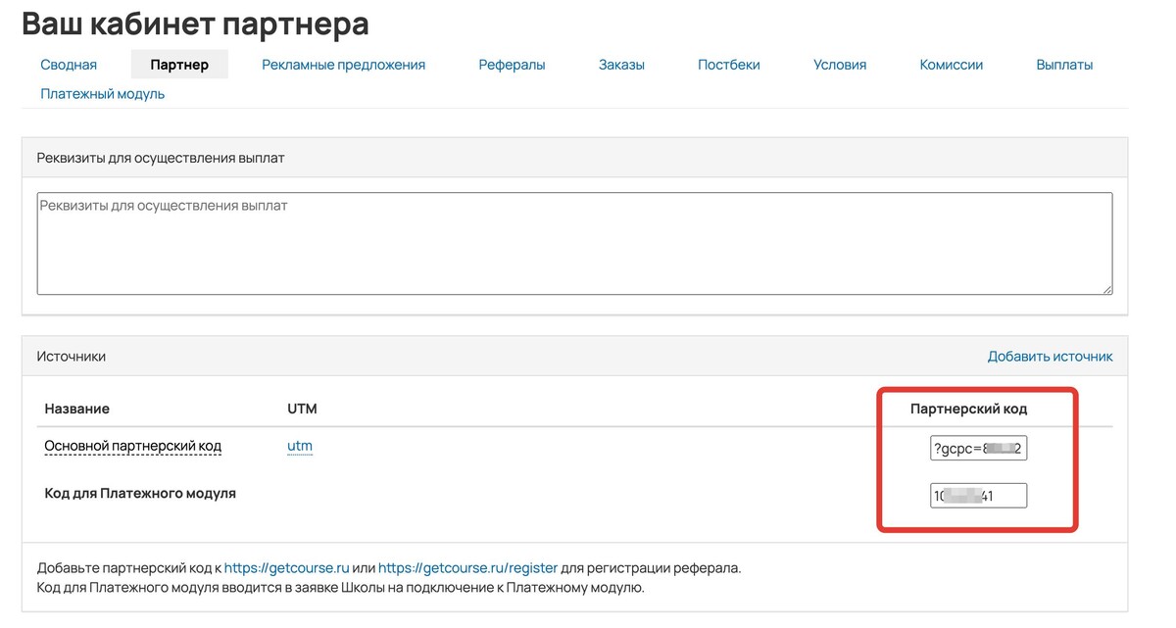The width and height of the screenshot is (1176, 628).
Task: Go to the Заказы tab
Action: 621,65
